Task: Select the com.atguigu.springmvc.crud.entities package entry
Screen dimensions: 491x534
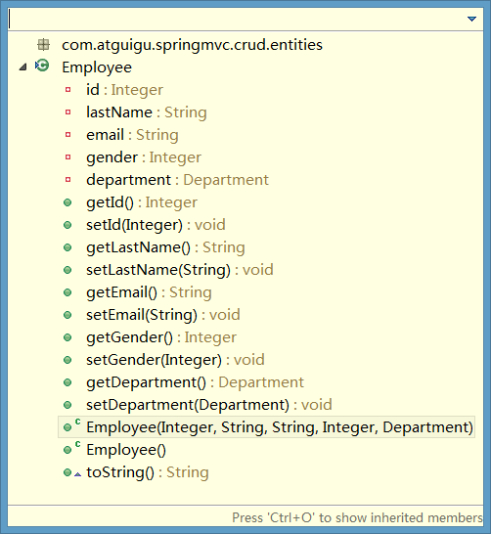Action: pyautogui.click(x=192, y=45)
